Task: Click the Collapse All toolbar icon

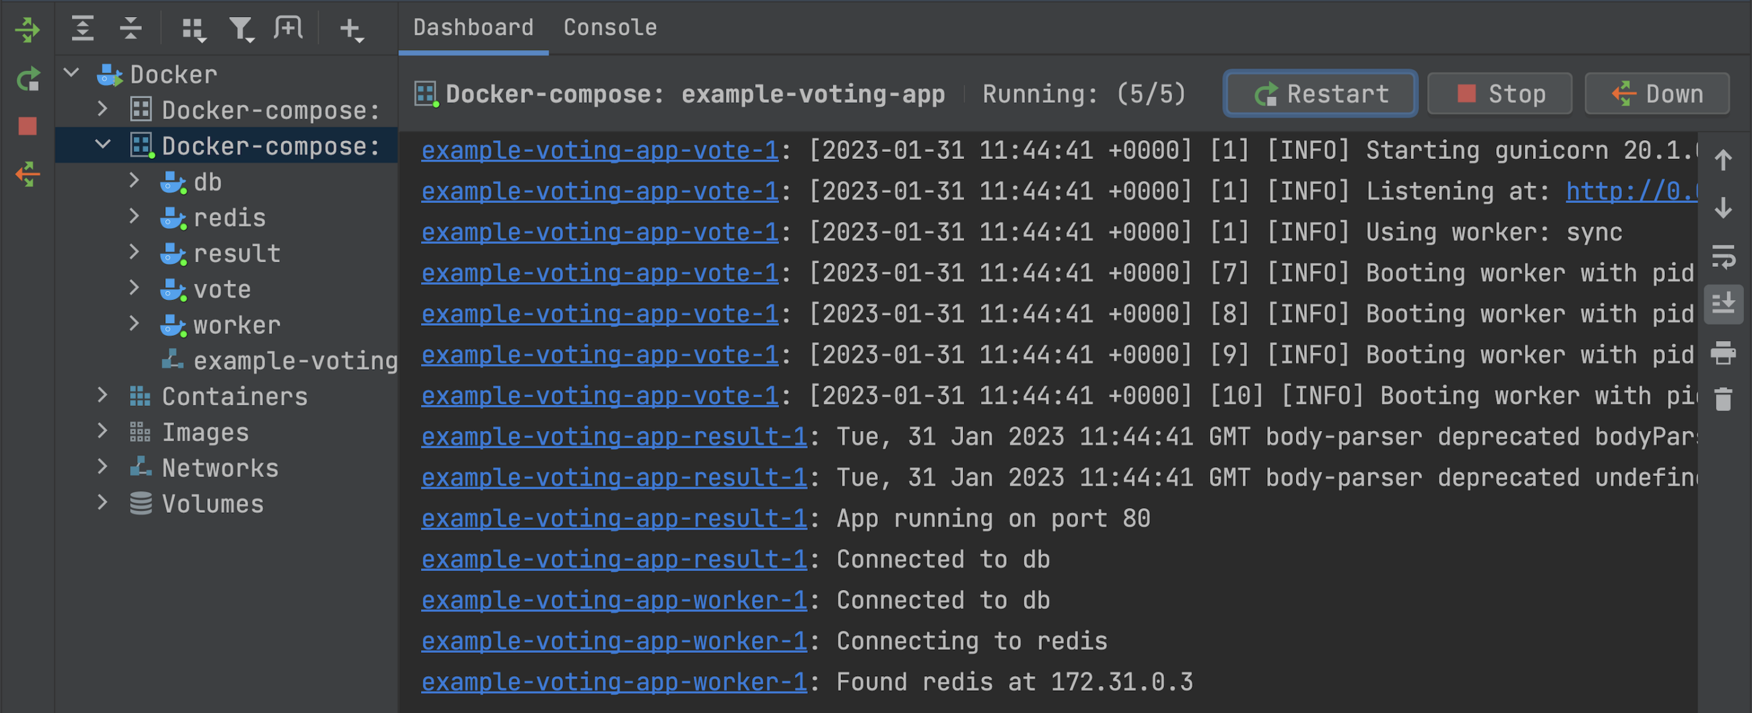Action: [x=130, y=28]
